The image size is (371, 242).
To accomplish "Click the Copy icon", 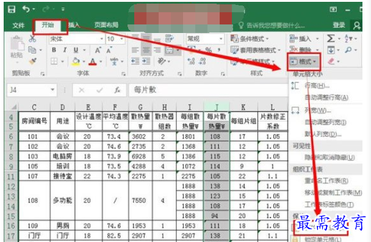I will coord(32,50).
